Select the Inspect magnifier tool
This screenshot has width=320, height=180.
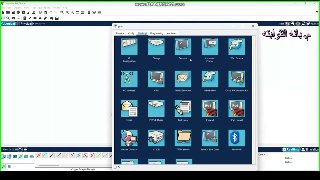click(x=8, y=18)
